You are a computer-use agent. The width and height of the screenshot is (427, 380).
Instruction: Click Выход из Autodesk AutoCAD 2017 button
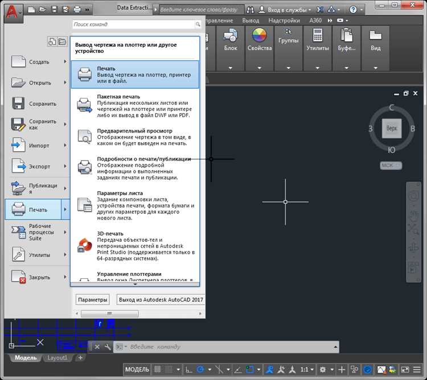[161, 299]
